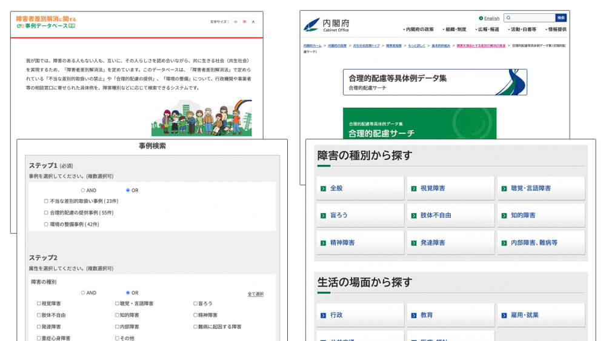
Task: Open the 教育 life-scene button
Action: (450, 316)
